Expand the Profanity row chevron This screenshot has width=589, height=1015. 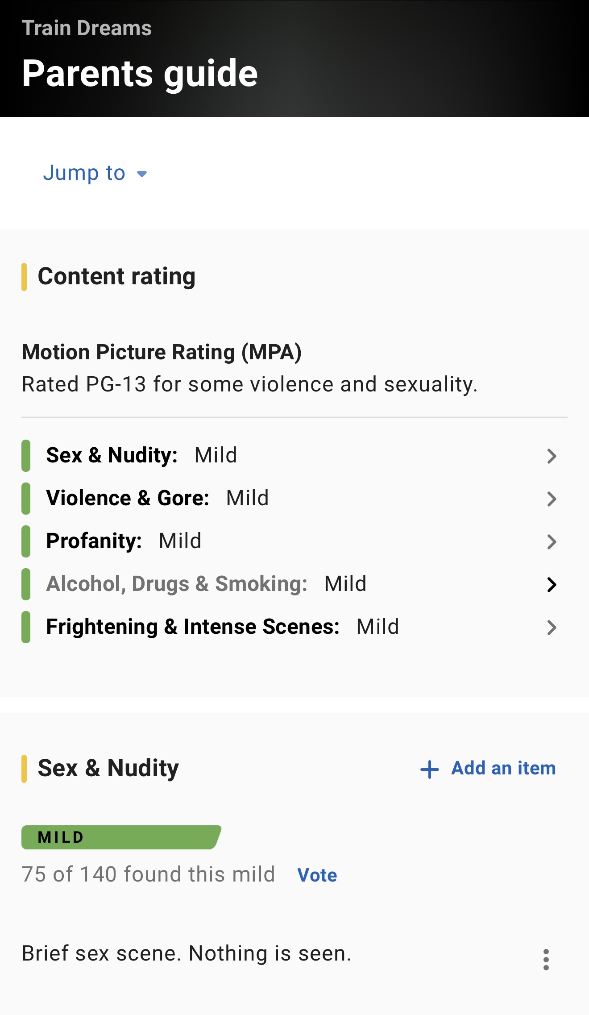(552, 542)
